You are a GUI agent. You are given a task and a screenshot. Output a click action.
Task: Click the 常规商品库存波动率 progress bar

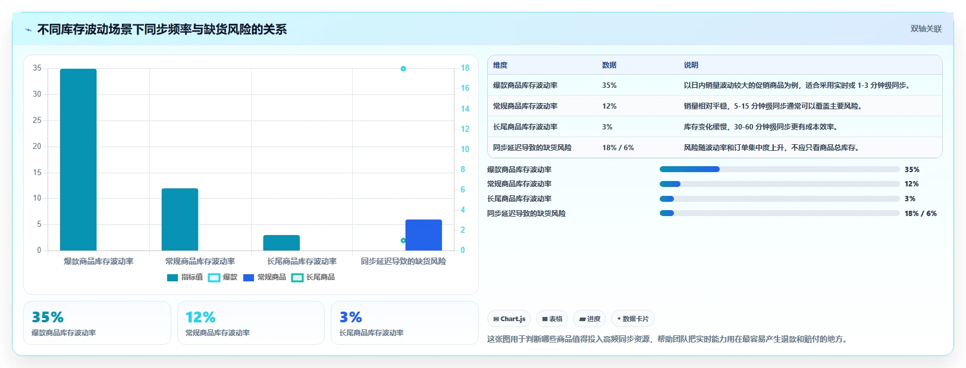pos(780,184)
